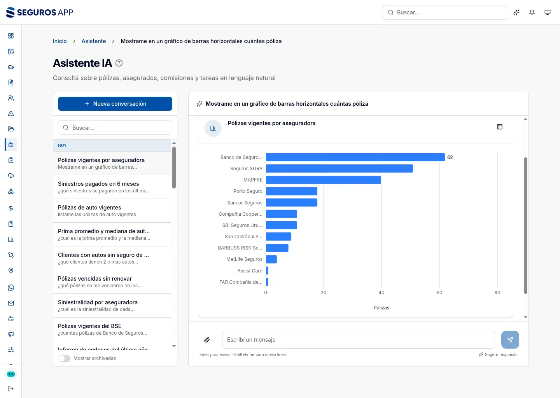Open the Pólizas de auto vigentes conversation
This screenshot has height=398, width=560.
point(112,211)
